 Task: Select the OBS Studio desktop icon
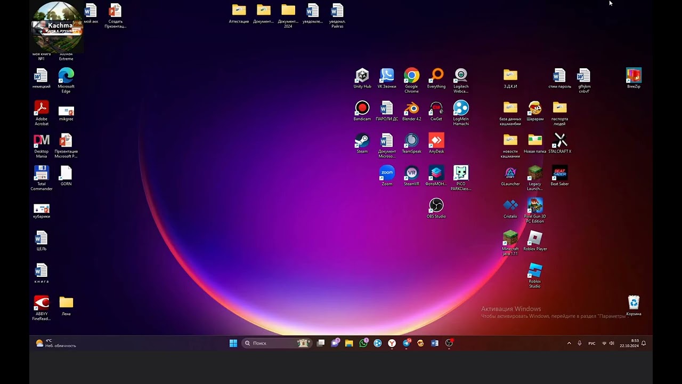click(x=436, y=209)
